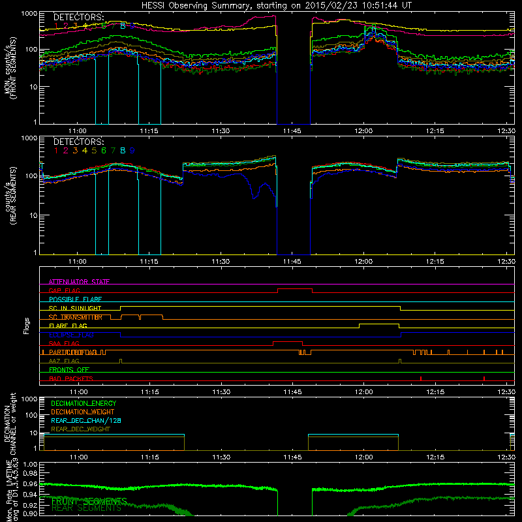
Task: Click the 0.98 y-axis label of the livetime plot
Action: click(31, 473)
